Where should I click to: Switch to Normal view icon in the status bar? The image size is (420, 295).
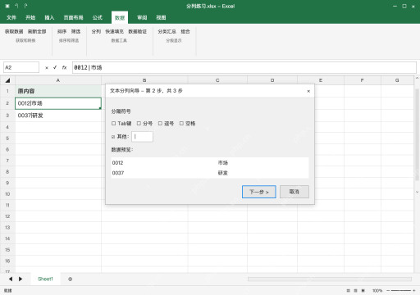click(348, 291)
